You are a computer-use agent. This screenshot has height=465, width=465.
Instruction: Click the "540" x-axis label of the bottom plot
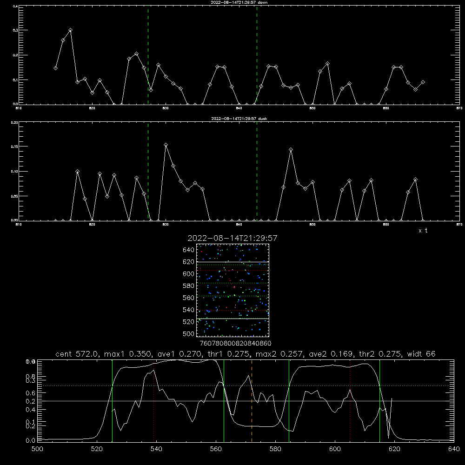(156, 449)
